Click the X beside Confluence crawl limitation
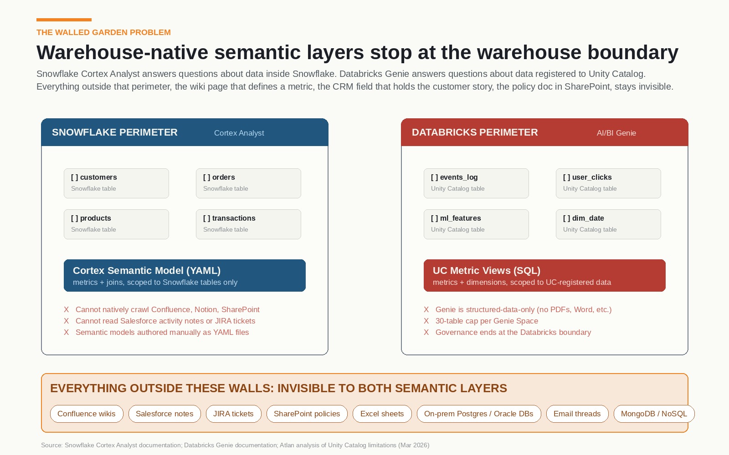Image resolution: width=729 pixels, height=455 pixels. click(67, 309)
